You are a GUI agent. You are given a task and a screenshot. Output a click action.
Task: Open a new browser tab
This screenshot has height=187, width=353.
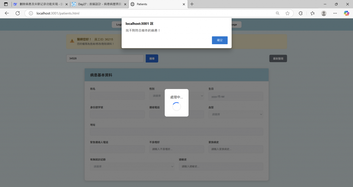tap(192, 4)
